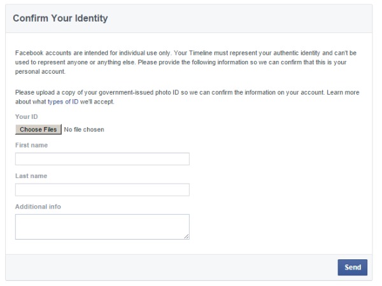Open the types of ID link
382x286 pixels.
click(63, 102)
